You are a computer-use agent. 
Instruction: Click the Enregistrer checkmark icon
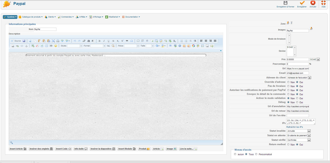coord(302,3)
